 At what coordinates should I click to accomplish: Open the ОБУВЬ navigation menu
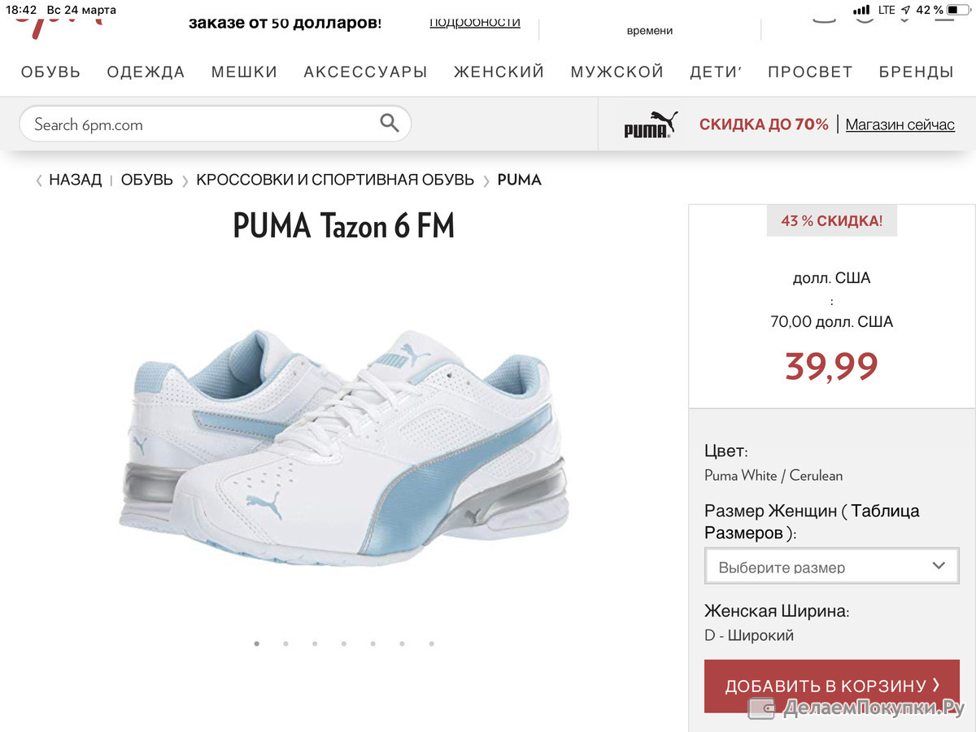coord(51,72)
